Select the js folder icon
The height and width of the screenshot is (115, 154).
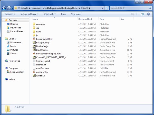34,35
